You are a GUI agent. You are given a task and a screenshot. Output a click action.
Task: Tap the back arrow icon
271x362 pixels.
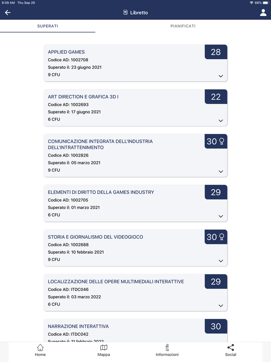pyautogui.click(x=8, y=13)
